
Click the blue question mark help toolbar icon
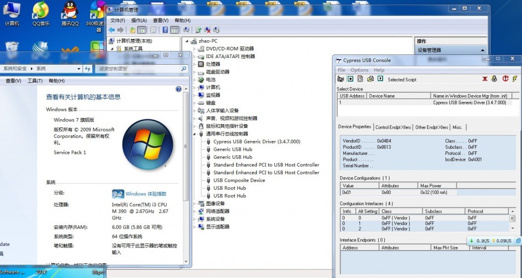click(165, 30)
